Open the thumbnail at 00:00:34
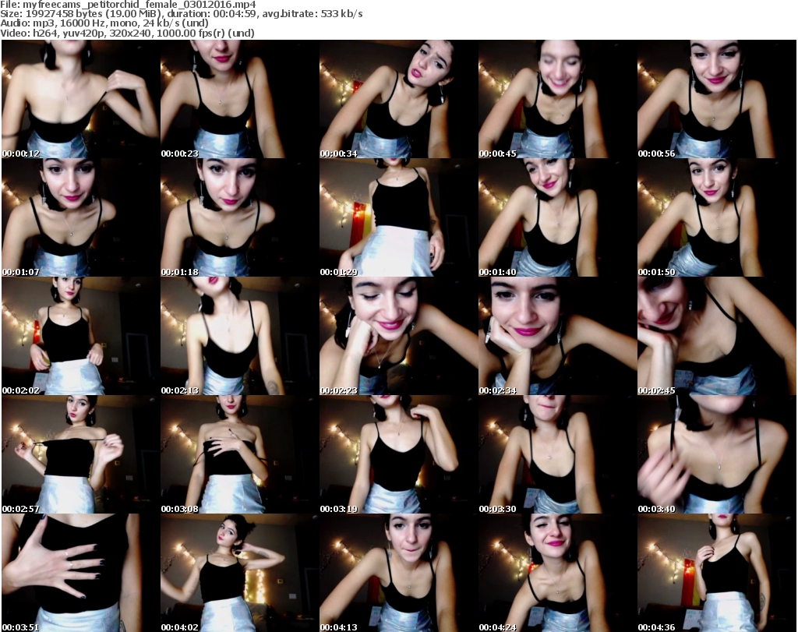798x632 pixels. coord(398,99)
